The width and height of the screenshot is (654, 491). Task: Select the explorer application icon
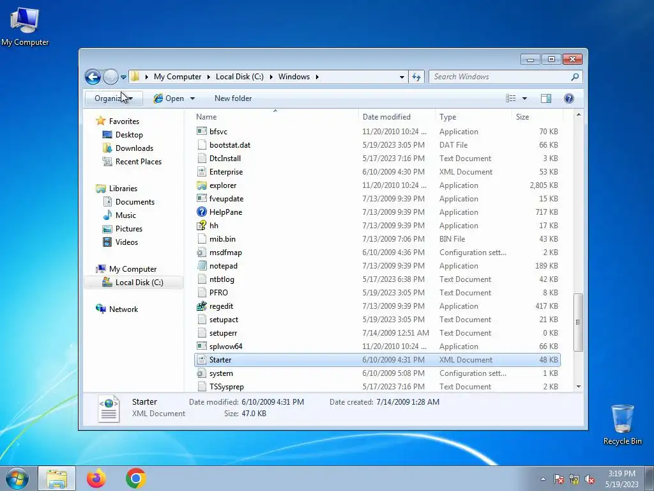coord(202,185)
